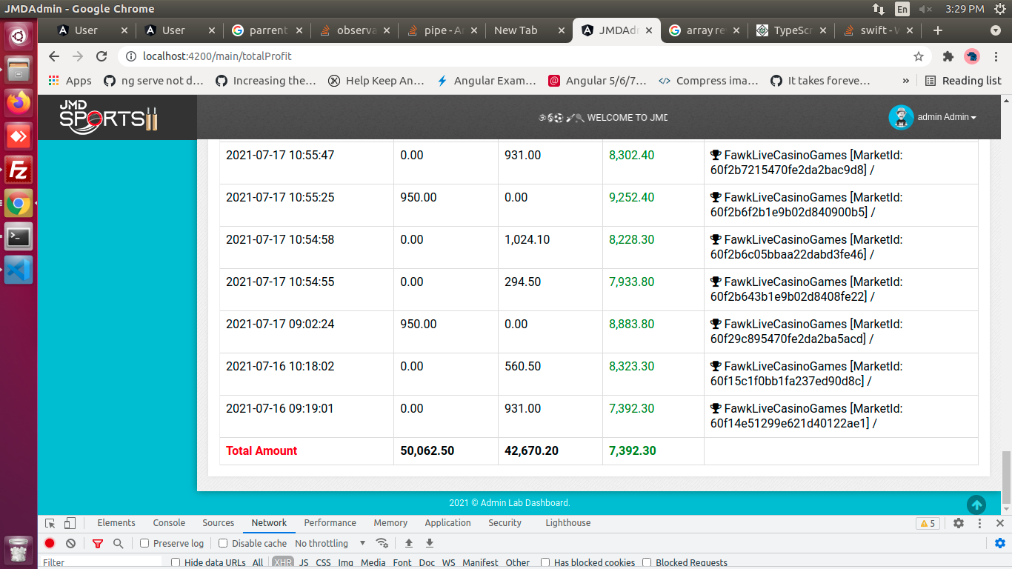The width and height of the screenshot is (1012, 569).
Task: Enable the Preserve log checkbox
Action: (145, 543)
